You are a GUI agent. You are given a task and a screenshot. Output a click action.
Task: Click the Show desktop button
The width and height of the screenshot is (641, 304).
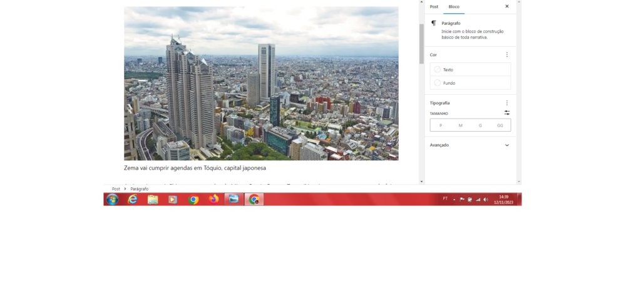tap(519, 199)
